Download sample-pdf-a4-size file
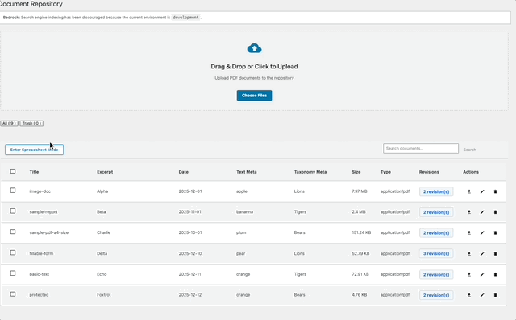Image resolution: width=516 pixels, height=320 pixels. coord(469,233)
